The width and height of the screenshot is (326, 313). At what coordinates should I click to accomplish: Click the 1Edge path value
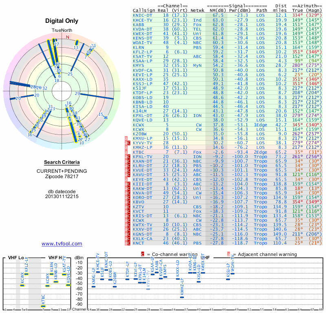260,125
